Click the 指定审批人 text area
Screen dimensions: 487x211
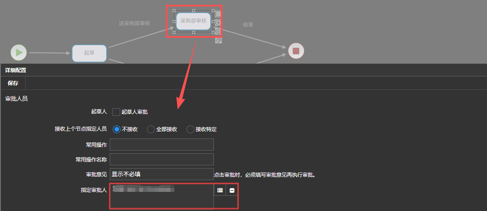coord(161,198)
